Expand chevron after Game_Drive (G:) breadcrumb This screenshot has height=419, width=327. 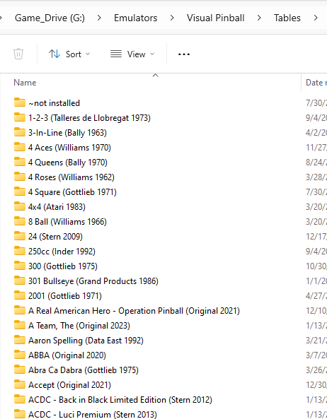(99, 18)
